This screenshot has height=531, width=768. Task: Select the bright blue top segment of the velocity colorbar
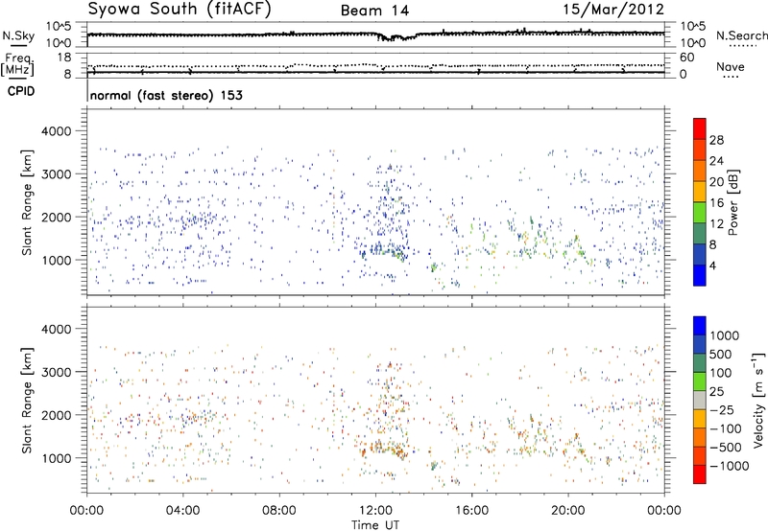tap(700, 326)
